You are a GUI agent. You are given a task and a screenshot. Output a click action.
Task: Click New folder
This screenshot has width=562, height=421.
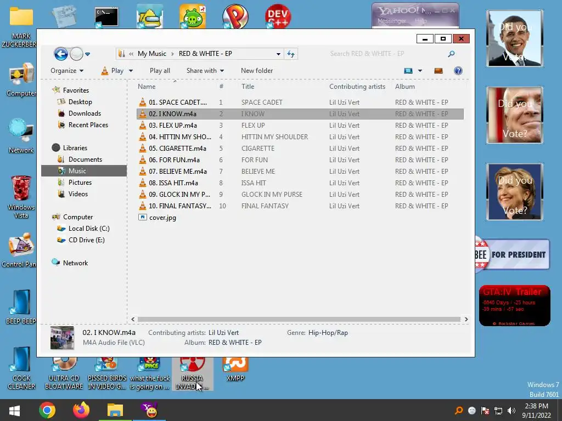pyautogui.click(x=257, y=71)
